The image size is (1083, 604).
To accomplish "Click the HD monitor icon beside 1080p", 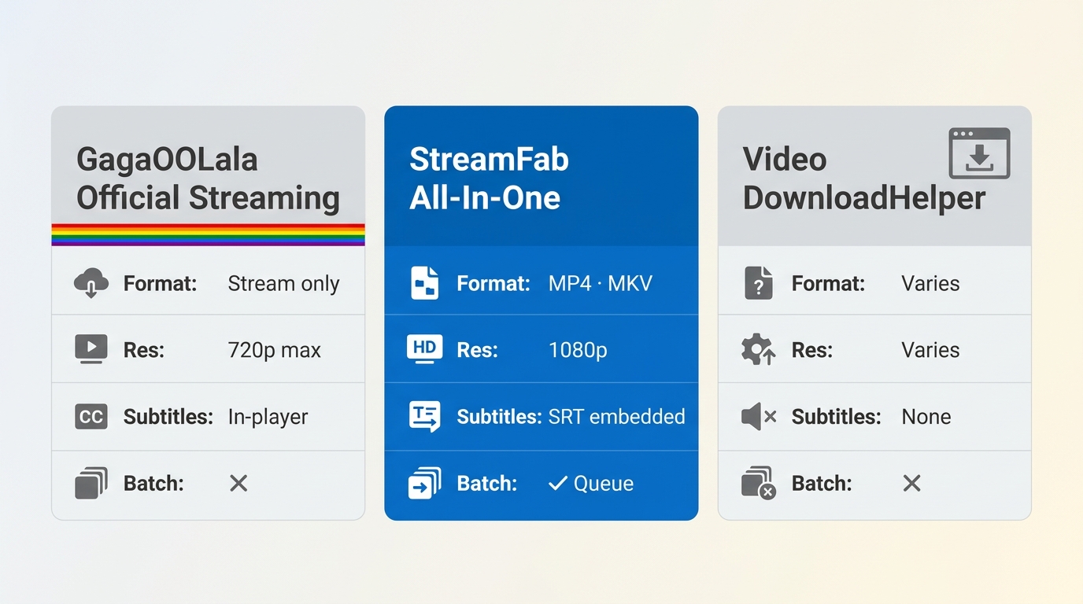I will [x=425, y=348].
